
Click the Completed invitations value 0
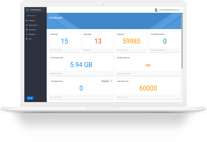tap(165, 41)
